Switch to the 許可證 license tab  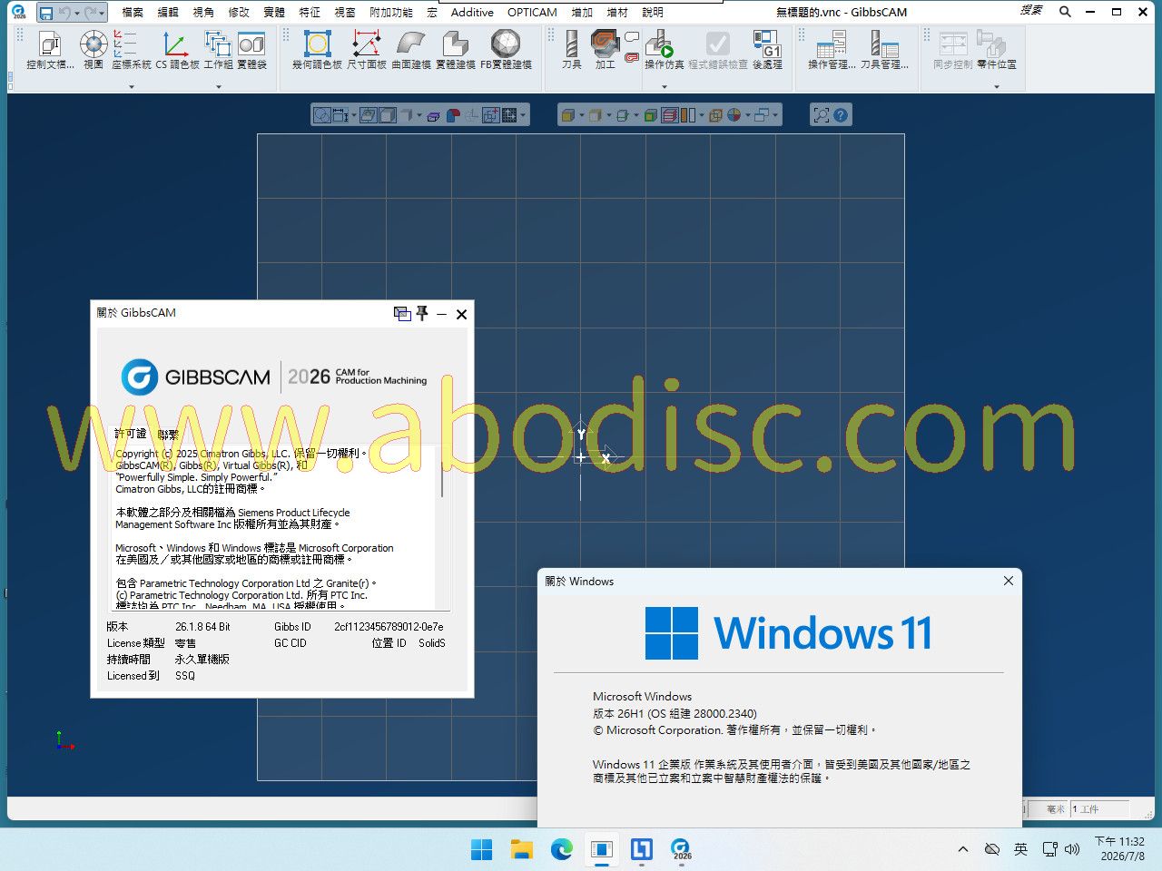pyautogui.click(x=130, y=434)
